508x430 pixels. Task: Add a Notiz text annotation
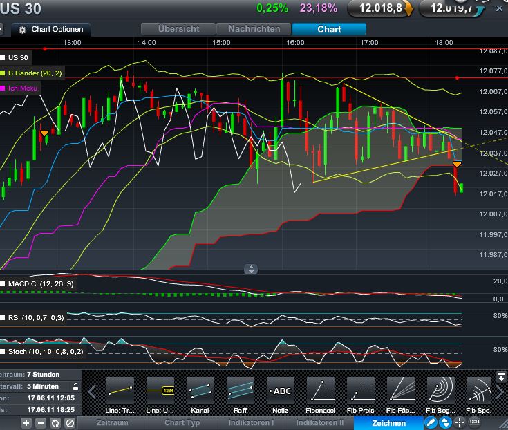281,391
